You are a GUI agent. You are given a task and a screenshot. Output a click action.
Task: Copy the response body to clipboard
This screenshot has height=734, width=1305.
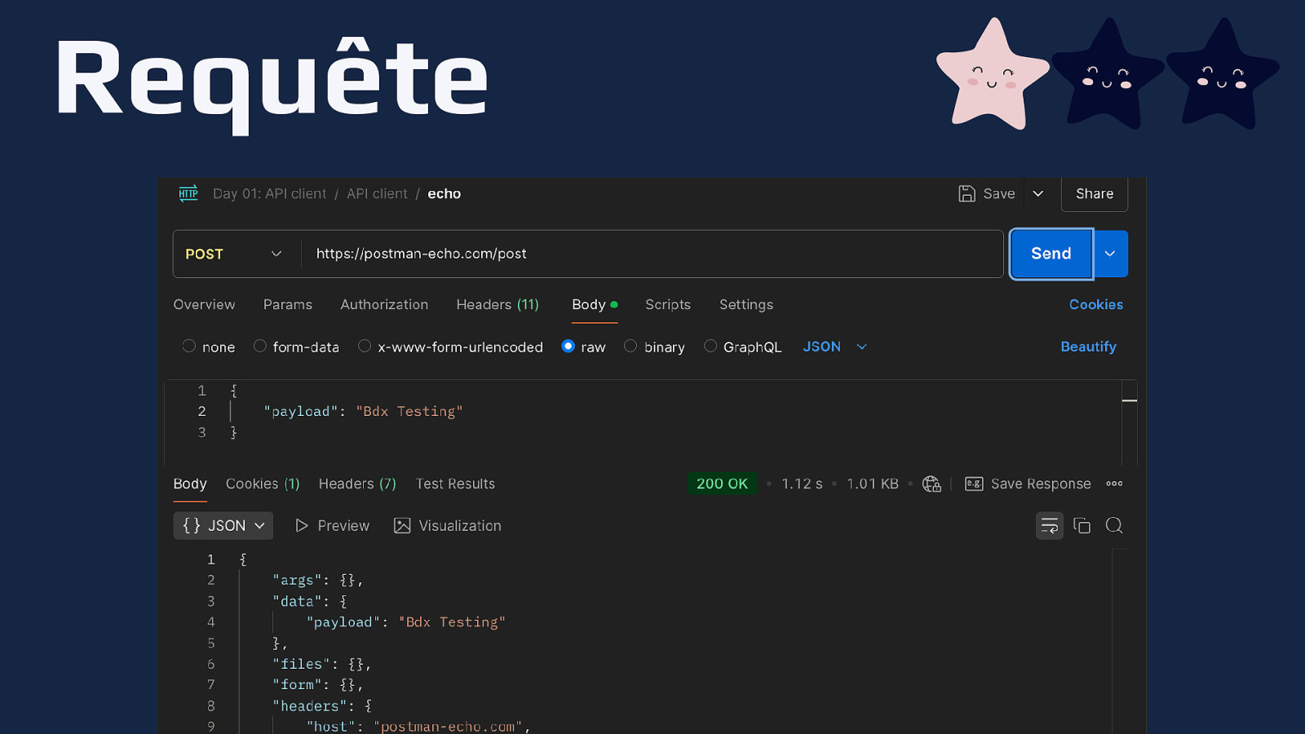pos(1082,526)
